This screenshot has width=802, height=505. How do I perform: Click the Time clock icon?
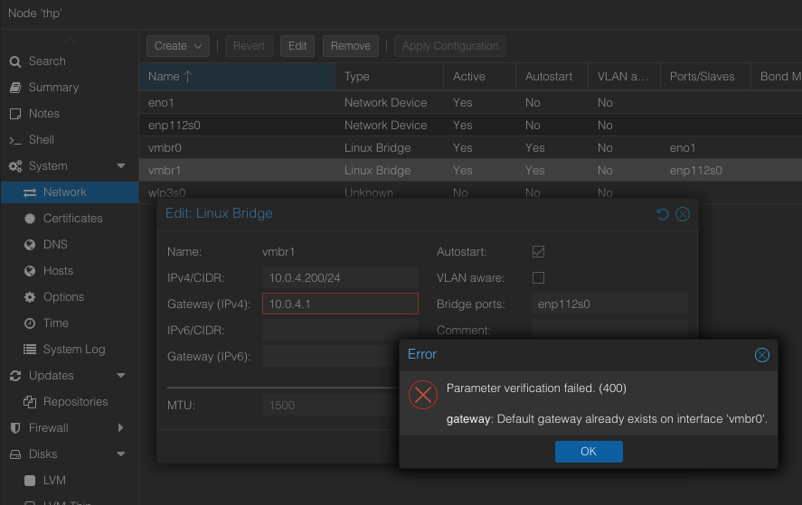[29, 323]
